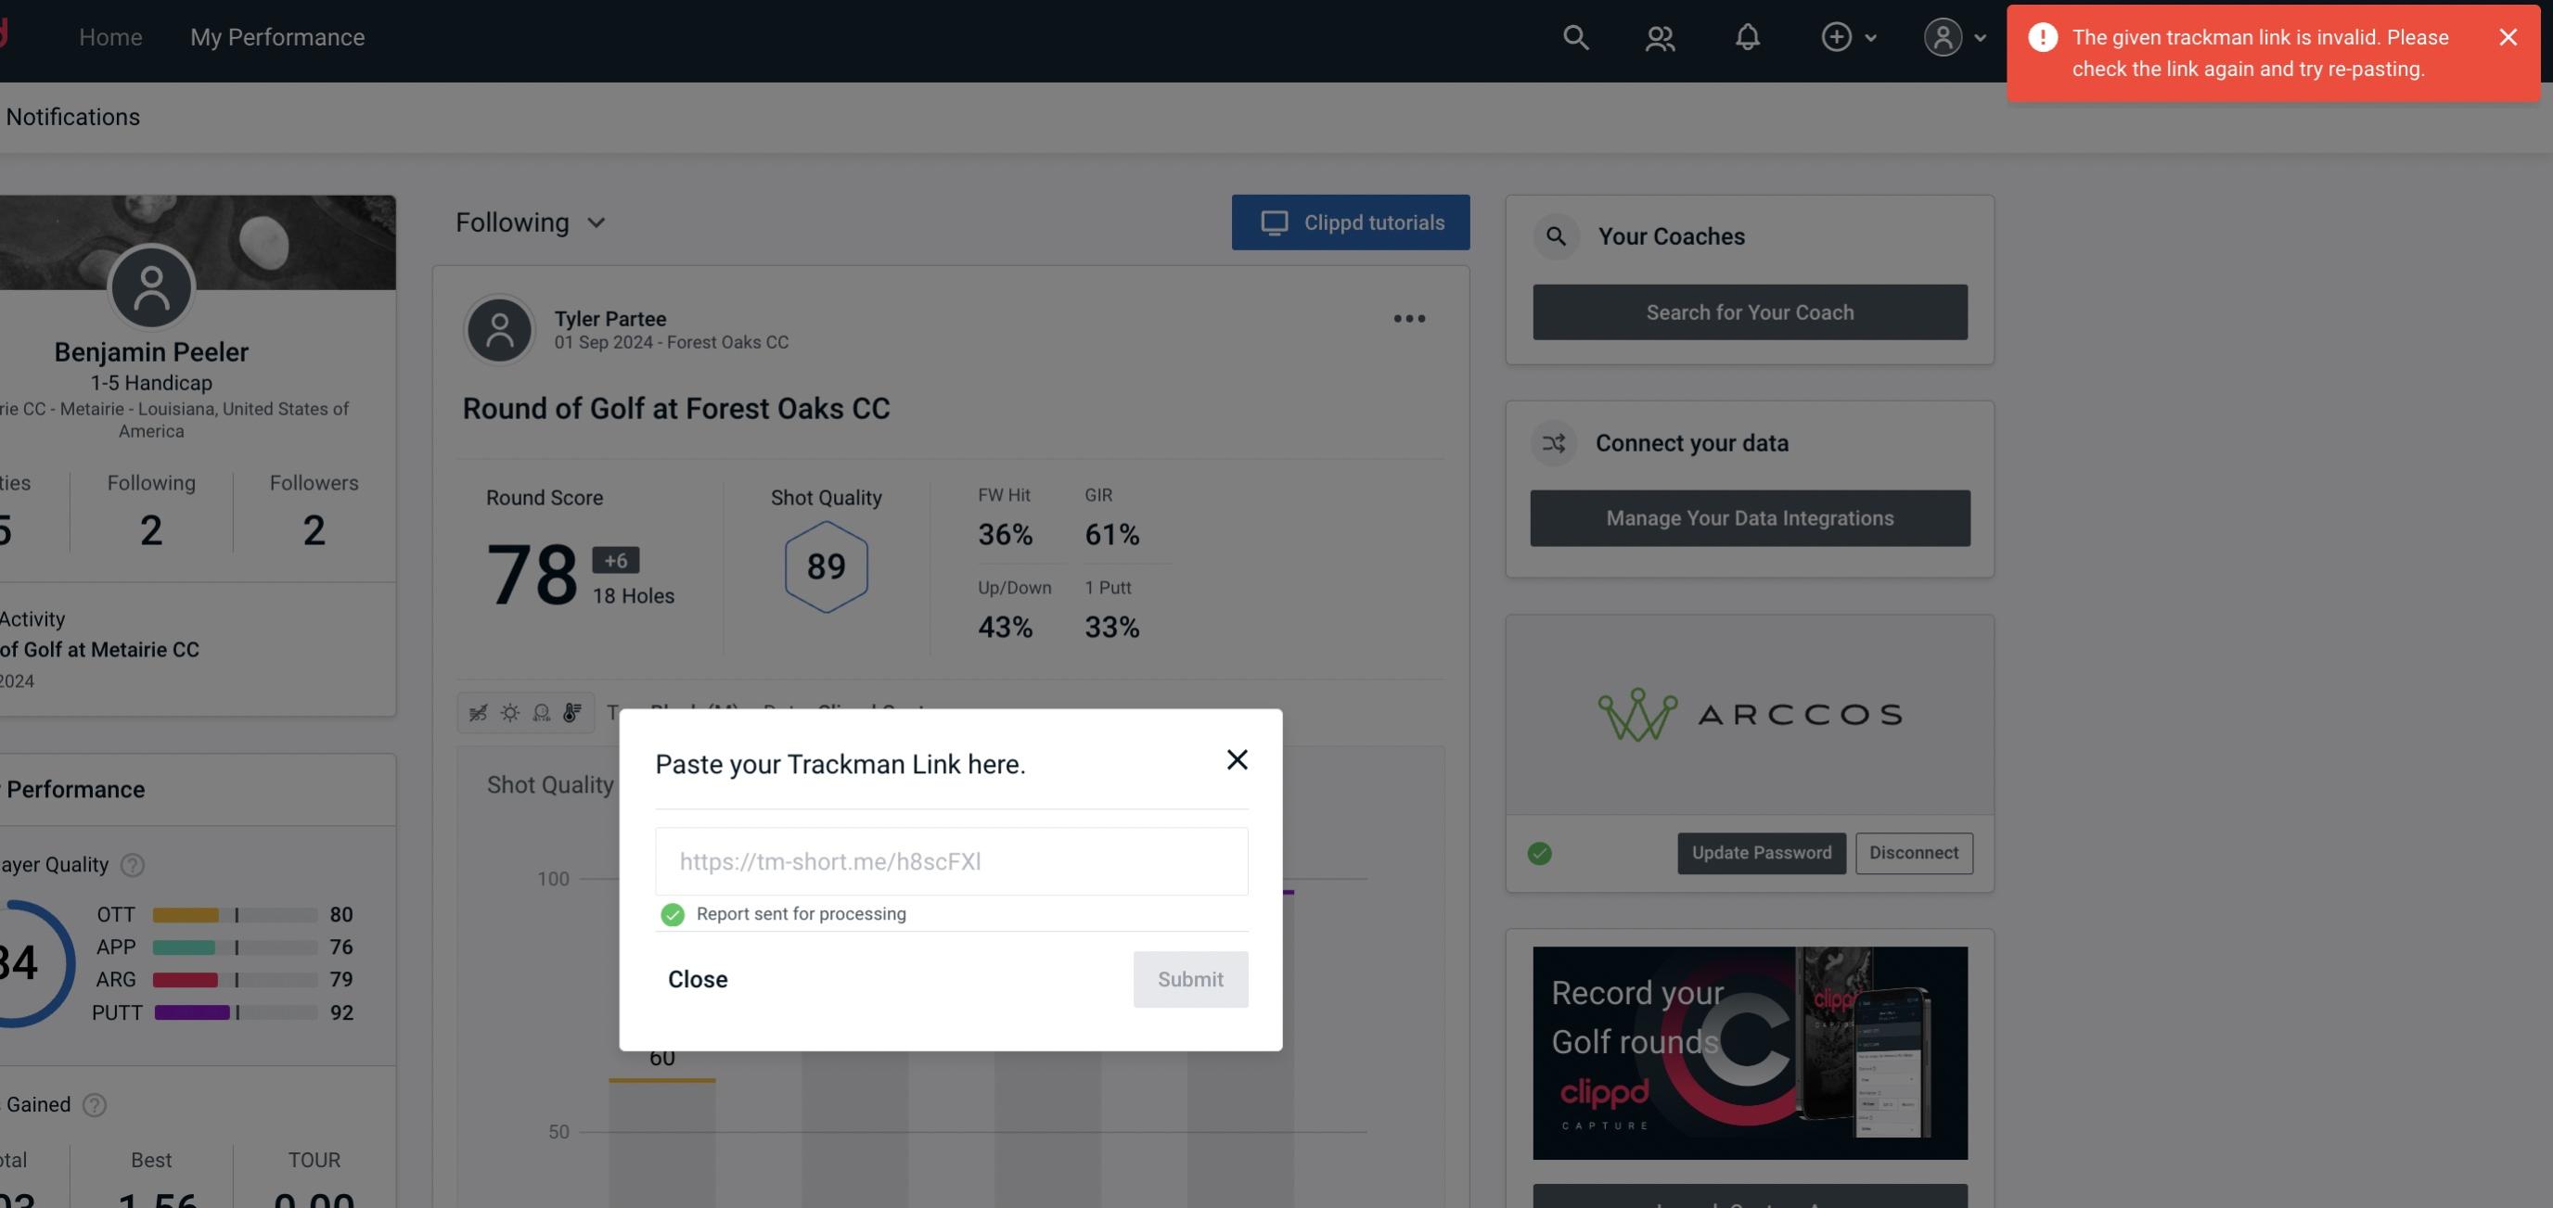Click the Clippd tutorials screen icon

pos(1276,222)
